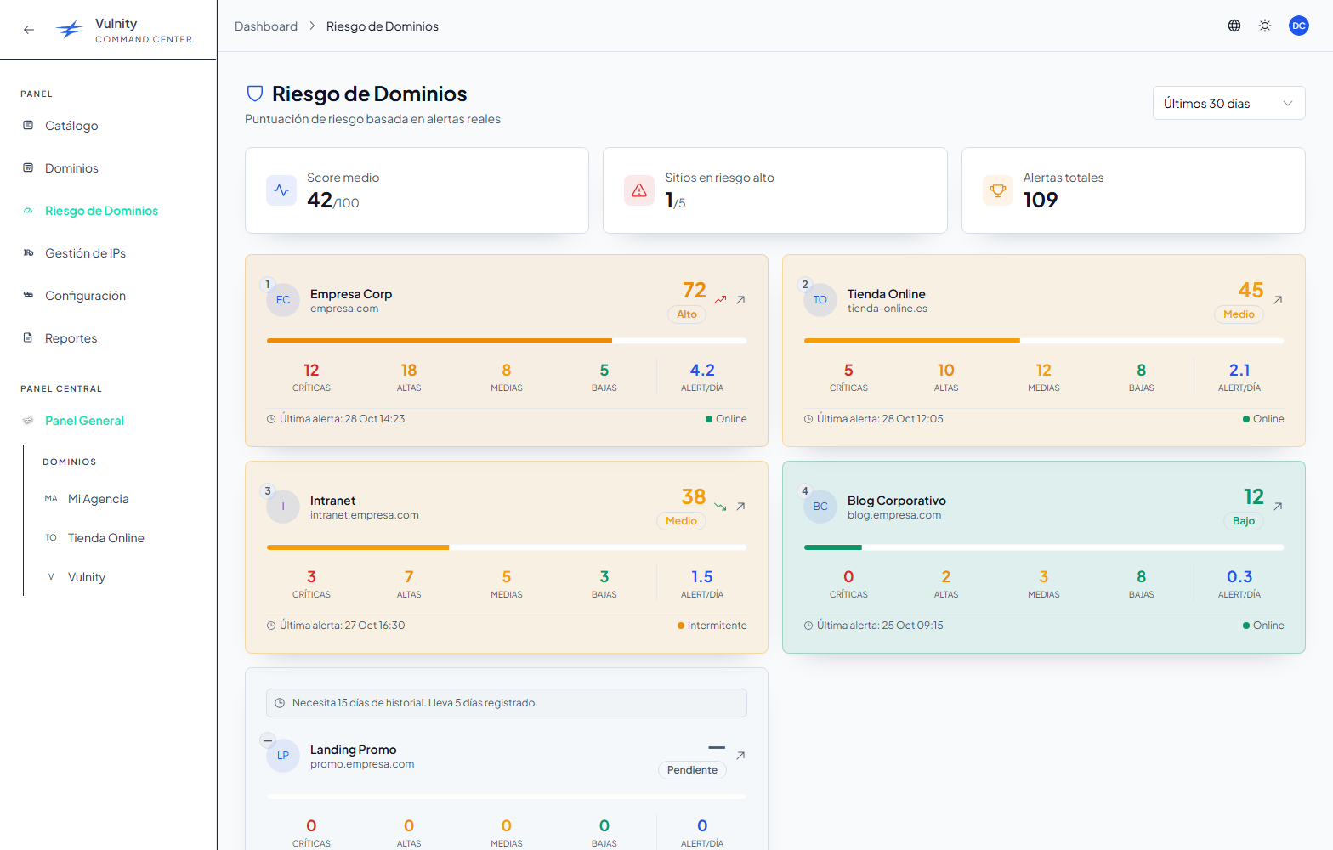The image size is (1333, 850).
Task: Open Intranet card external arrow icon
Action: click(x=740, y=506)
